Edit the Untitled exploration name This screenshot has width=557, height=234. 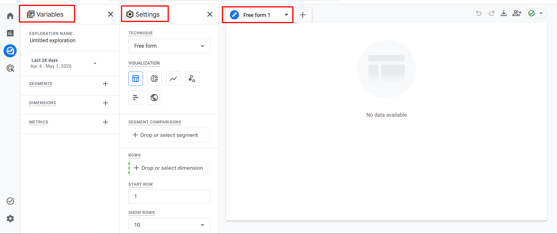[53, 40]
